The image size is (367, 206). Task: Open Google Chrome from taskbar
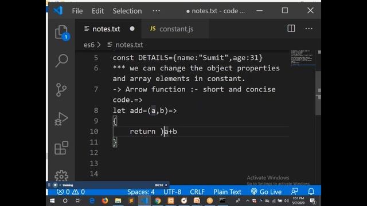158,201
